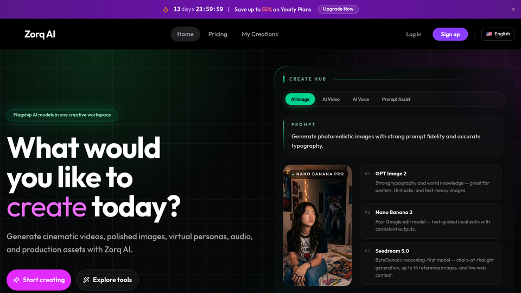Select the Seedream 5.0 model card
The image size is (521, 293).
(x=430, y=263)
